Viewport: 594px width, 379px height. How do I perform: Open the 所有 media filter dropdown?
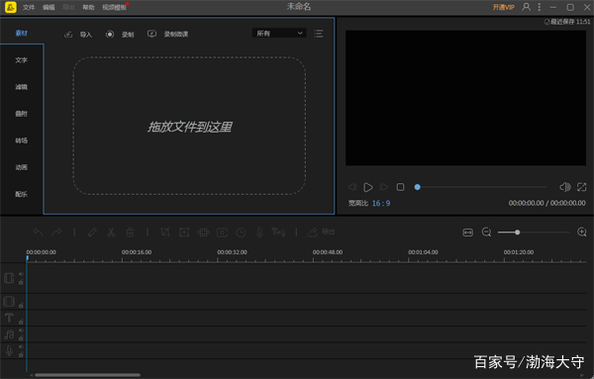(279, 34)
